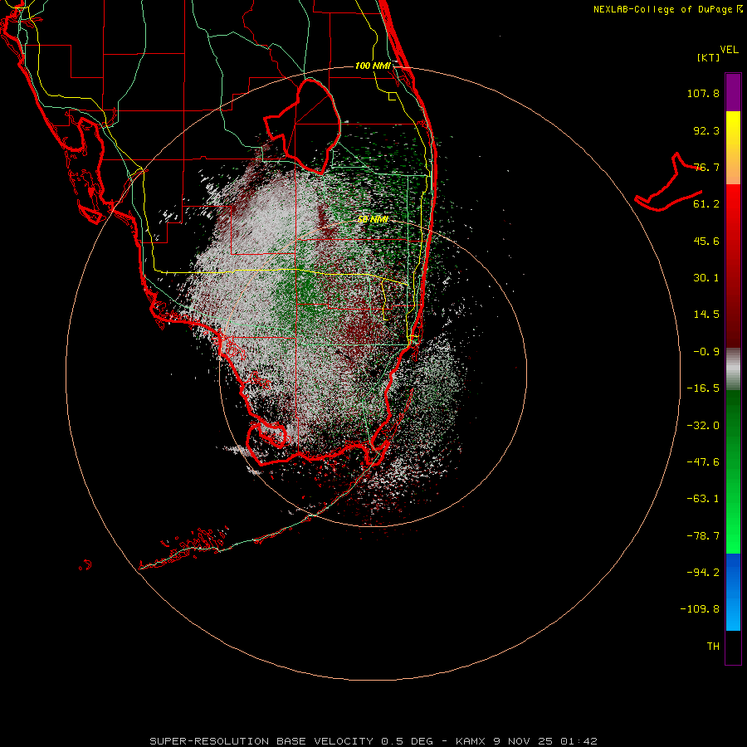Click the purple segment of the color bar
This screenshot has height=747, width=747.
click(x=733, y=92)
